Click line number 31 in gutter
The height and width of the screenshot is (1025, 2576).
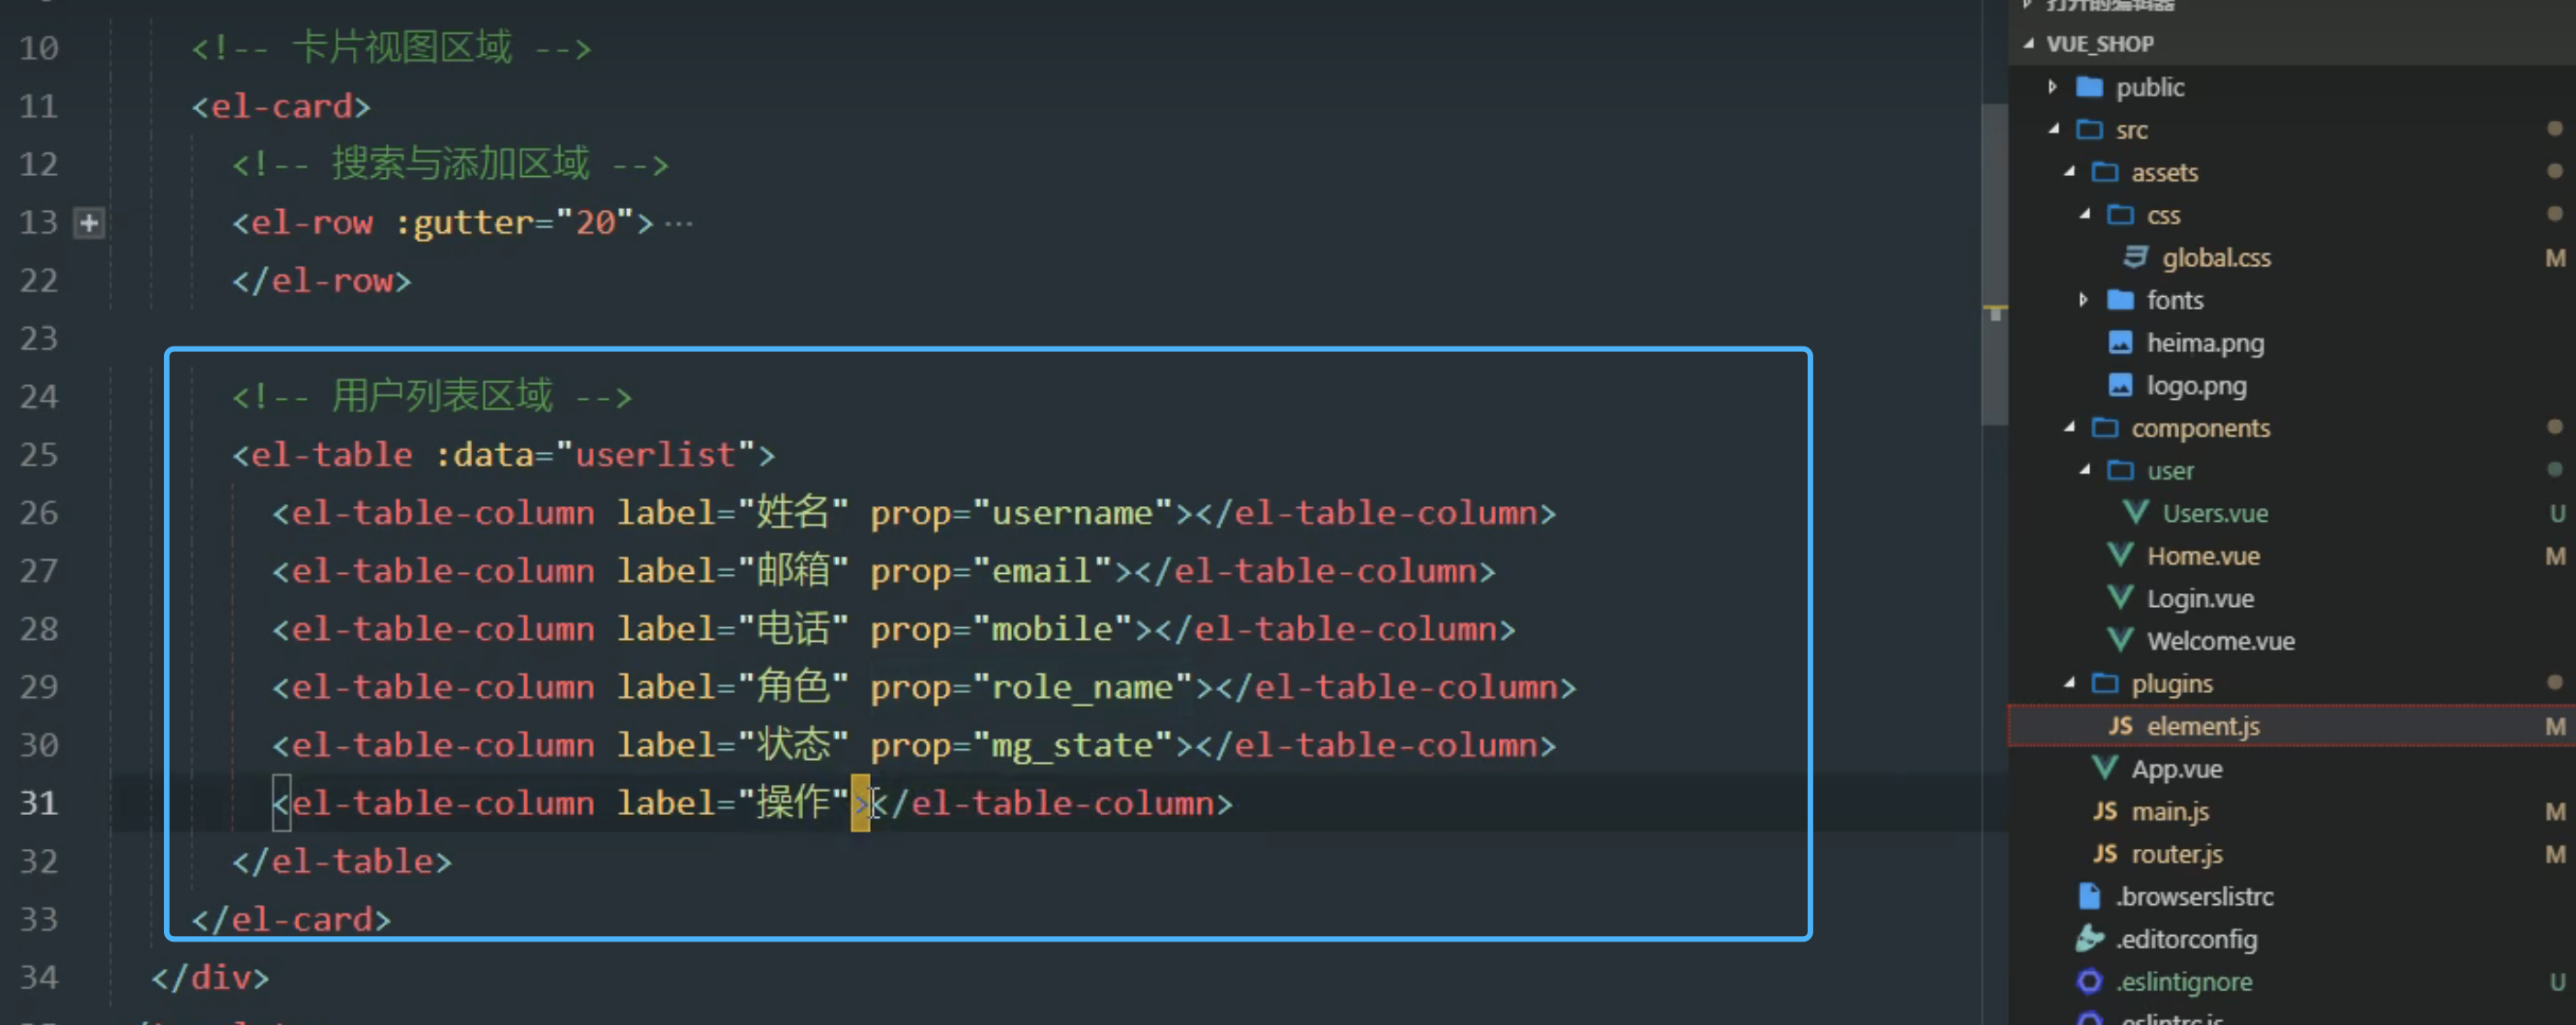39,803
